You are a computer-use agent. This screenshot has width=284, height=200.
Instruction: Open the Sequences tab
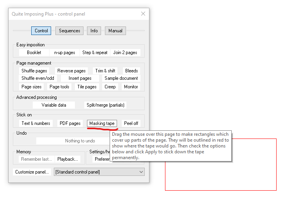tap(69, 31)
